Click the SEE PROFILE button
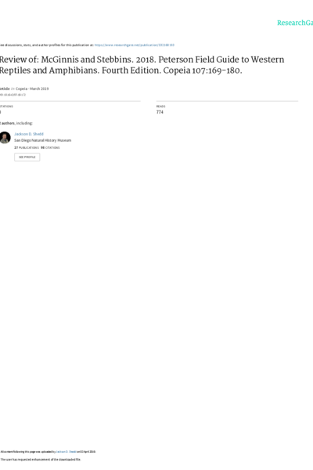 coord(27,157)
